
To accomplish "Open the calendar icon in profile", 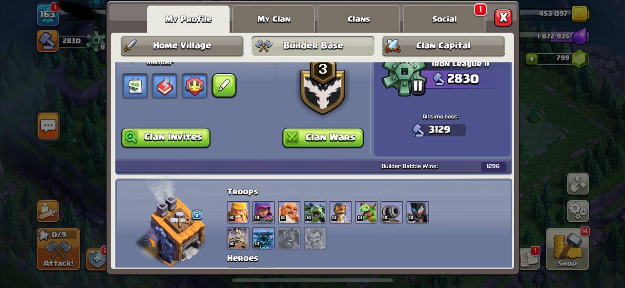I will 135,86.
